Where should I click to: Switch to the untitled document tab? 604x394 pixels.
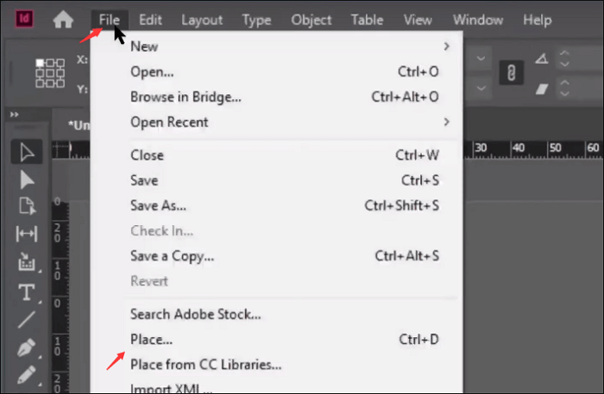(x=78, y=125)
